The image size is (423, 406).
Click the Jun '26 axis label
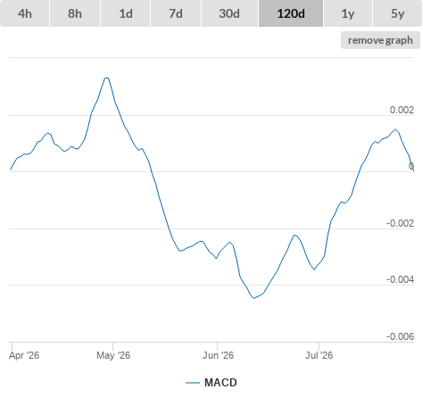[x=218, y=355]
